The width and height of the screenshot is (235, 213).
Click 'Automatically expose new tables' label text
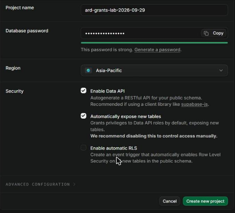tap(126, 116)
